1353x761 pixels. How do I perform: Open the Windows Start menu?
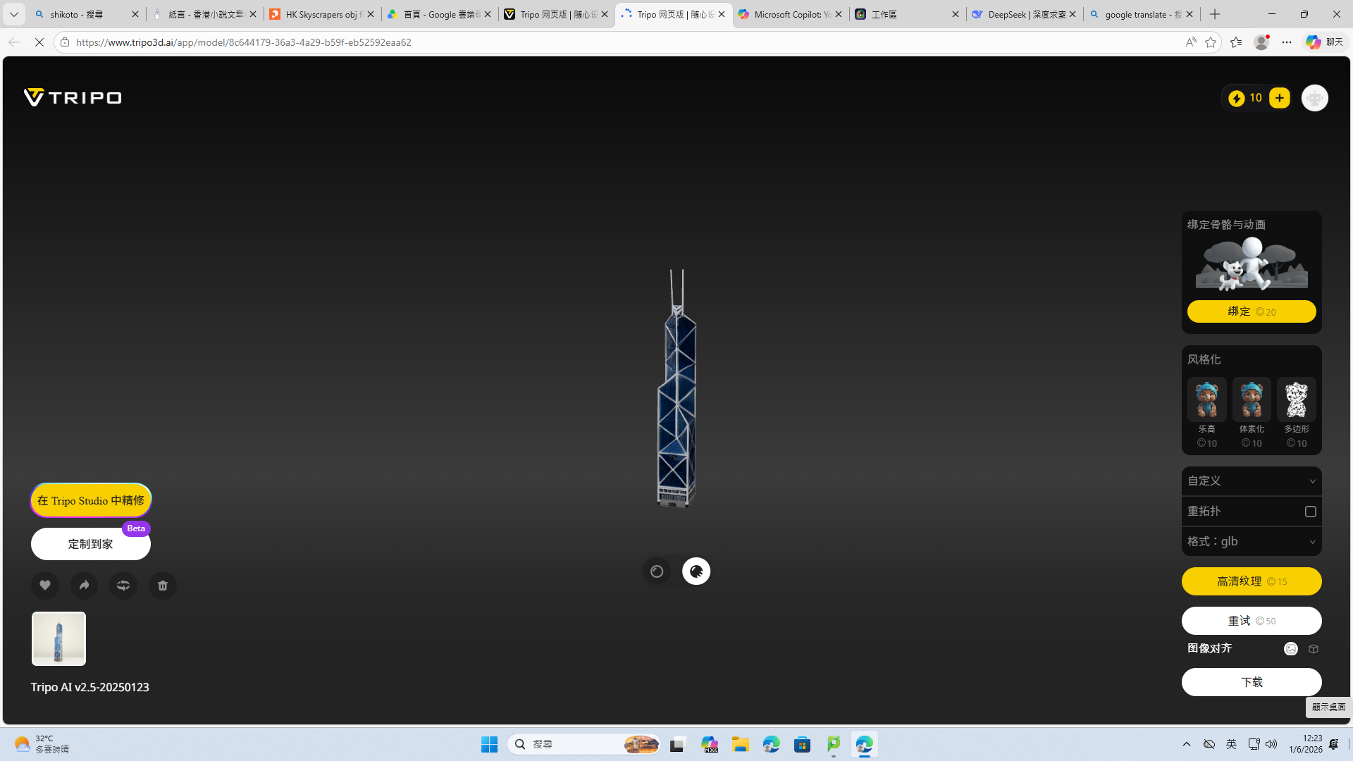tap(489, 744)
